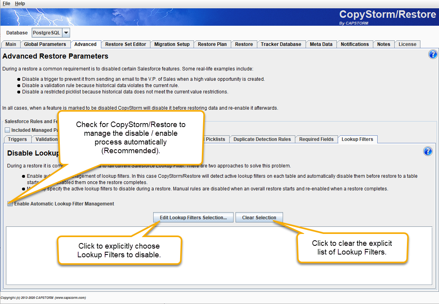Open the Restore Plan tab
Screen dimensions: 439x304
[x=212, y=44]
